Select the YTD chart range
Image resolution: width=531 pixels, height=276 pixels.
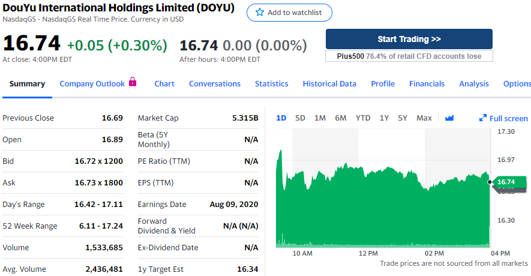[x=362, y=118]
